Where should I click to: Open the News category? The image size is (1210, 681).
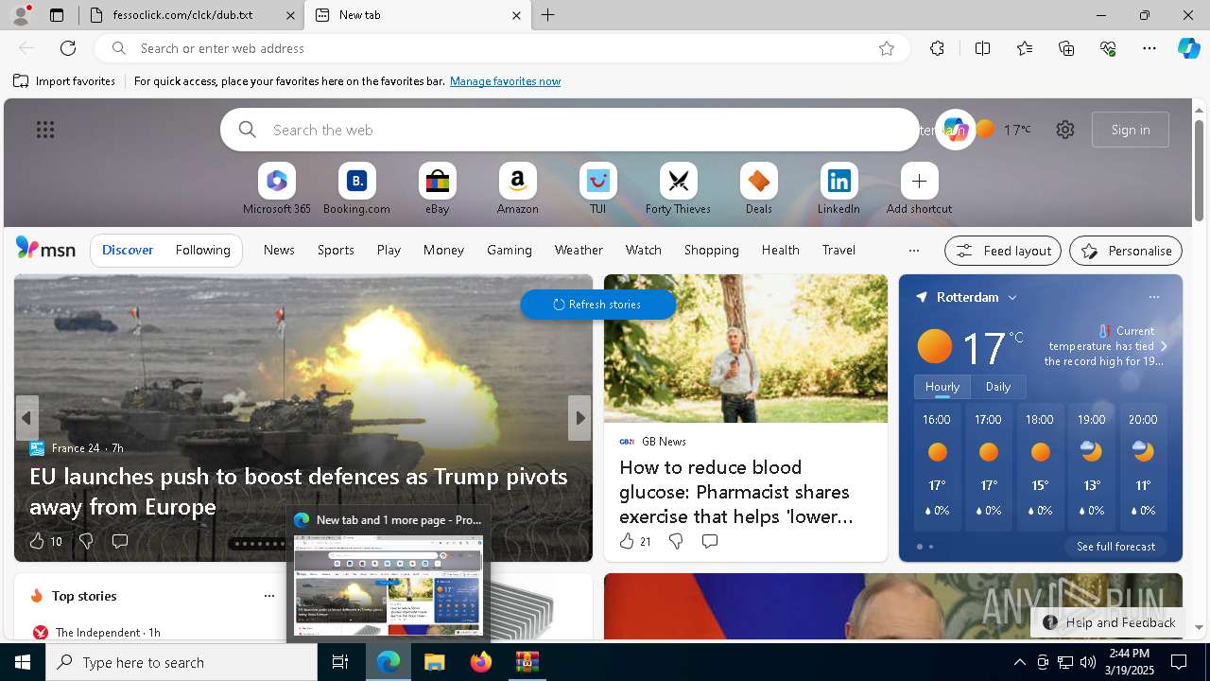(x=279, y=250)
